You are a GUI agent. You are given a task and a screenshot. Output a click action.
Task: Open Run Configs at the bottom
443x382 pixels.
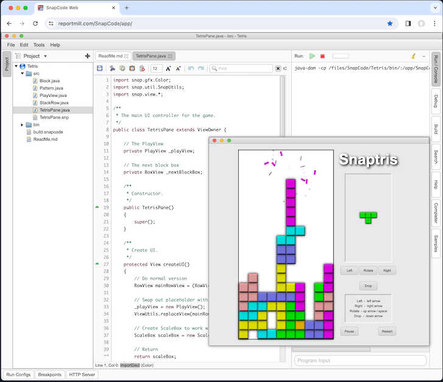[18, 374]
